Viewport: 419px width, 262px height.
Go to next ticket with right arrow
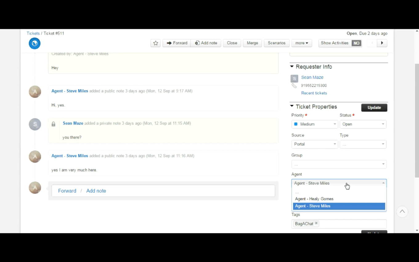[382, 43]
